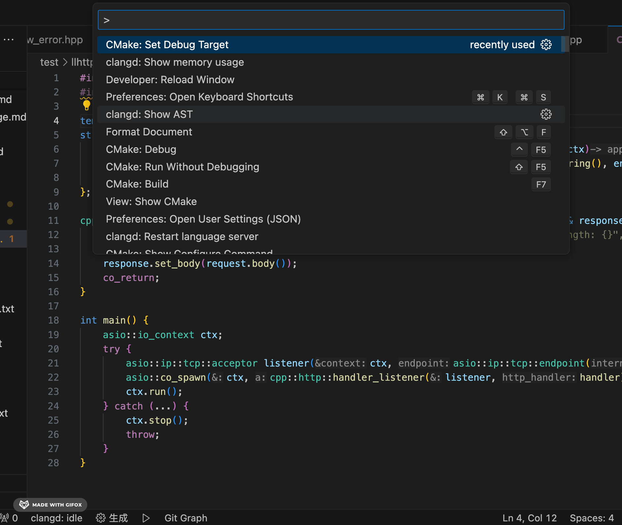
Task: Choose Developer: Reload Window command
Action: click(x=331, y=80)
